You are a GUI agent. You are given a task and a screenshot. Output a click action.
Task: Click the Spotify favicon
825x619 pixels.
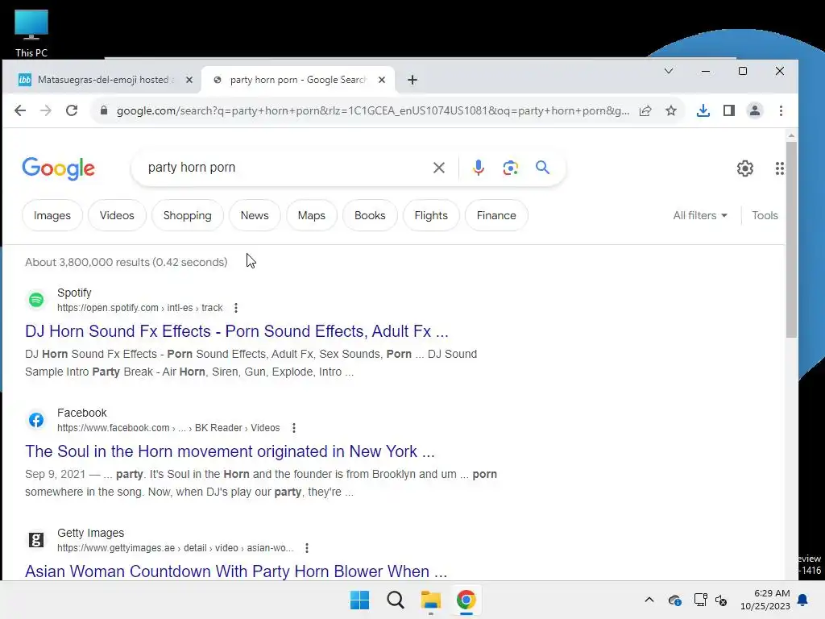(x=36, y=300)
